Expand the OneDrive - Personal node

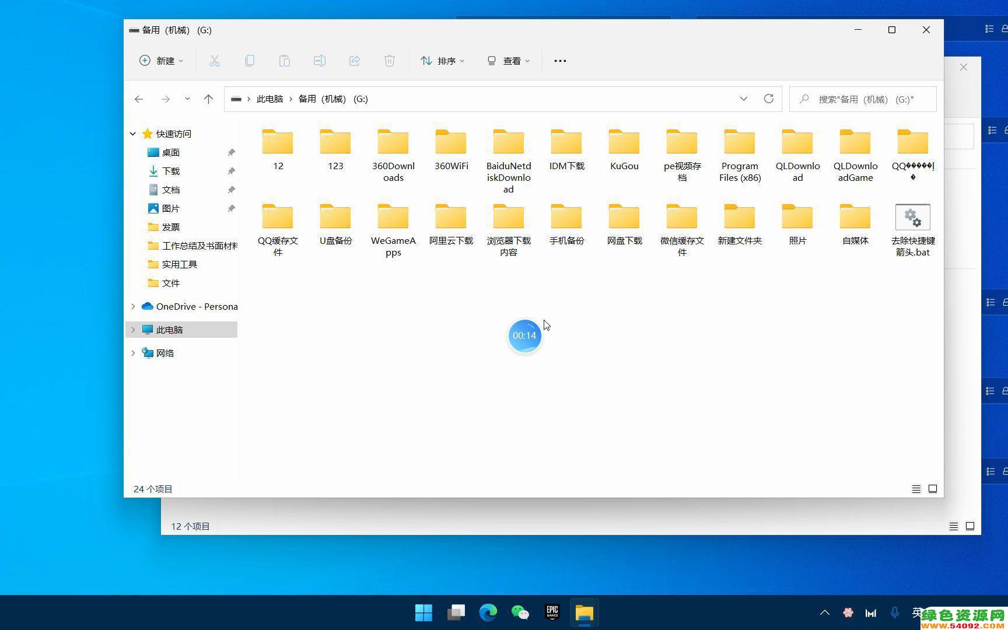133,306
